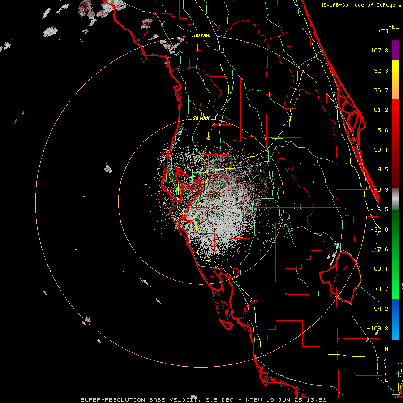Select the gray segment of the color bar

pyautogui.click(x=395, y=199)
